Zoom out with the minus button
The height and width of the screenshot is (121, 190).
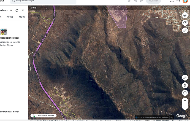[x=185, y=107]
